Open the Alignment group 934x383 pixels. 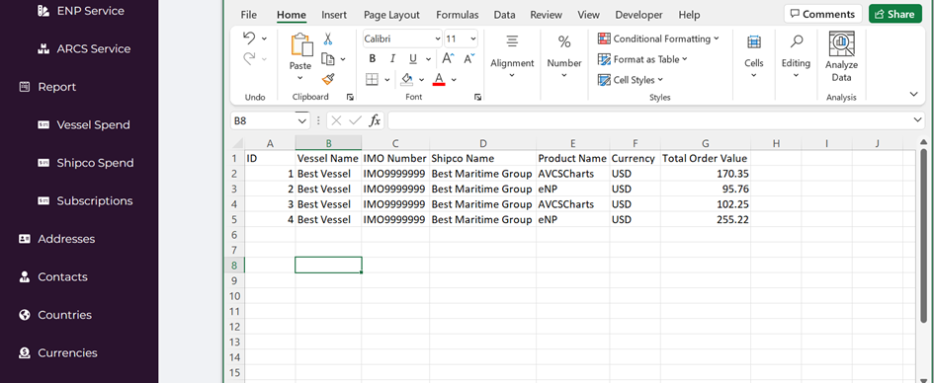pos(512,56)
